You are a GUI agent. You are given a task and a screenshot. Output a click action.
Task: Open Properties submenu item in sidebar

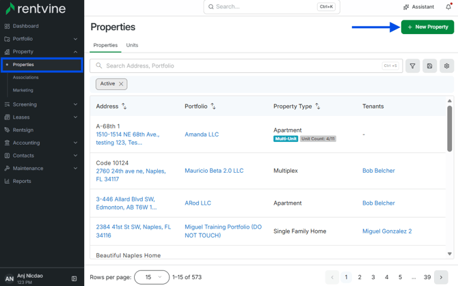[x=42, y=65]
